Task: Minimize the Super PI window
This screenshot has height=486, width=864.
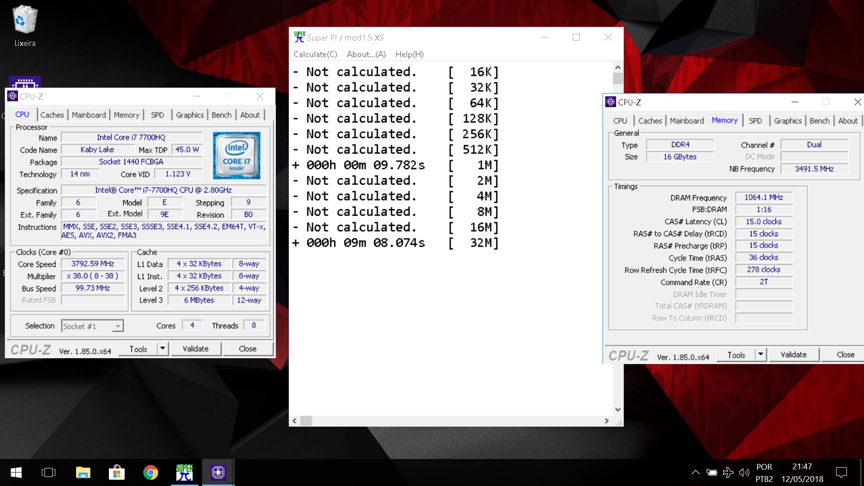Action: point(545,37)
